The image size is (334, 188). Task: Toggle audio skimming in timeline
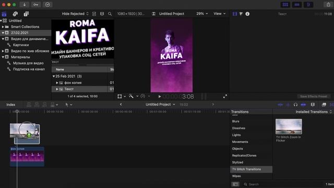pyautogui.click(x=288, y=104)
